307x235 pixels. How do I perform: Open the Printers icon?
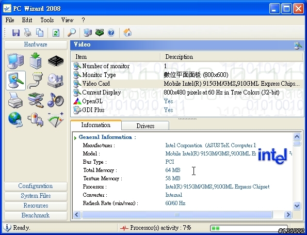coord(15,100)
